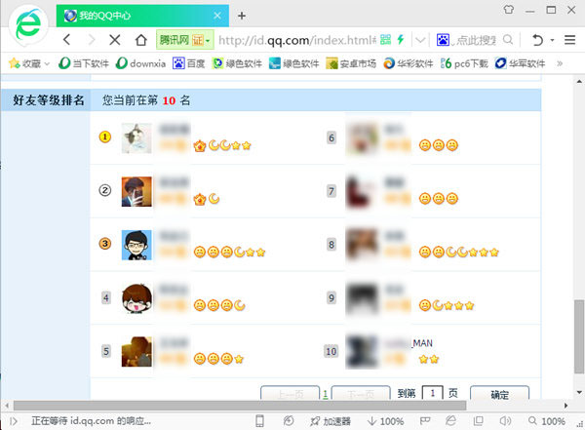585x430 pixels.
Task: Click rank 3 cartoon glasses avatar
Action: 136,245
